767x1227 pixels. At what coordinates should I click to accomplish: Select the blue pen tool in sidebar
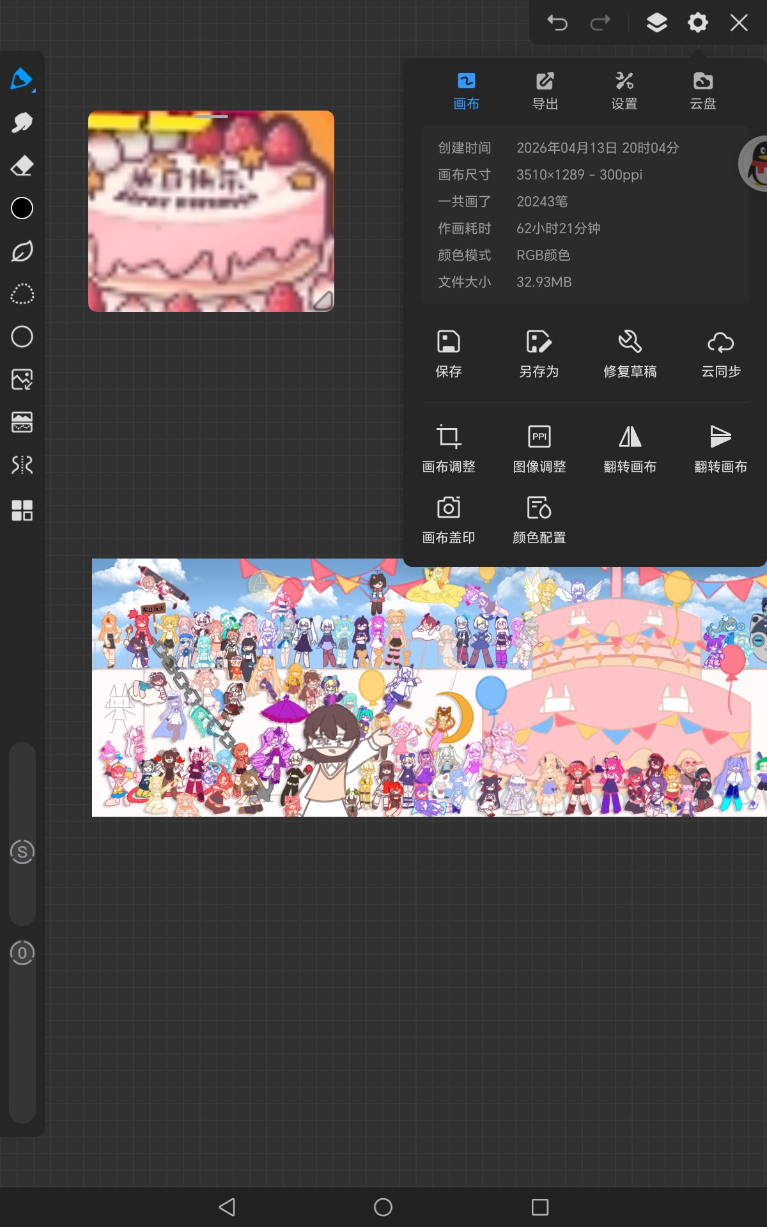(x=22, y=79)
